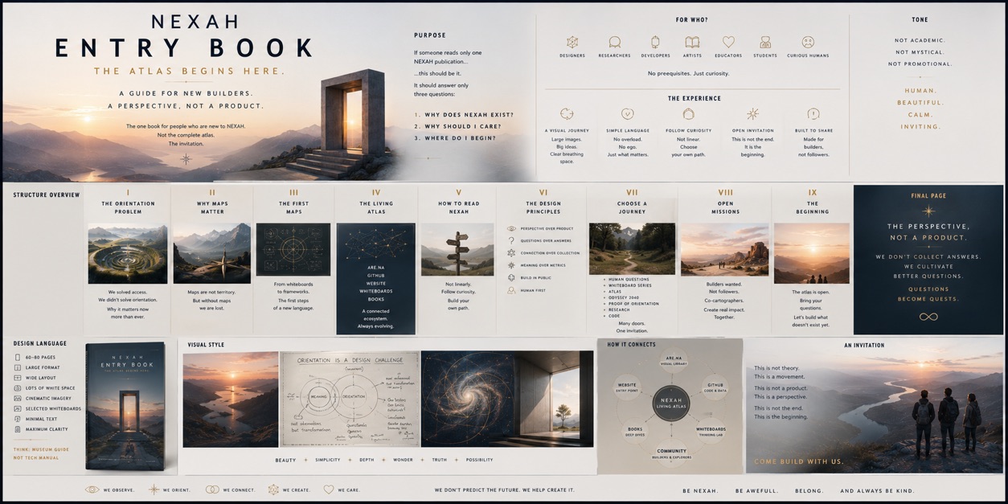Select the Simple Language icon

tap(628, 114)
